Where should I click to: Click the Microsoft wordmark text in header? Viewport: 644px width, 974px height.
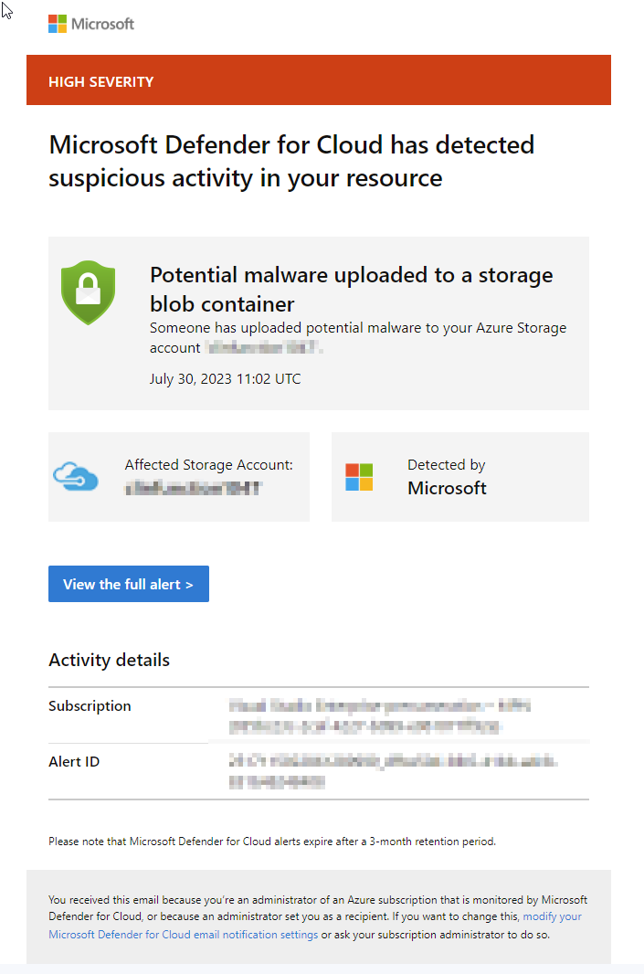(x=103, y=25)
